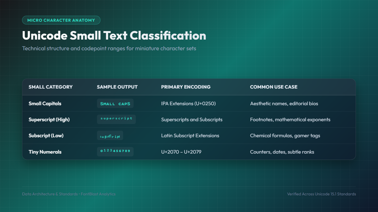The width and height of the screenshot is (378, 212).
Task: Select the Superscript (High) row label
Action: (49, 120)
